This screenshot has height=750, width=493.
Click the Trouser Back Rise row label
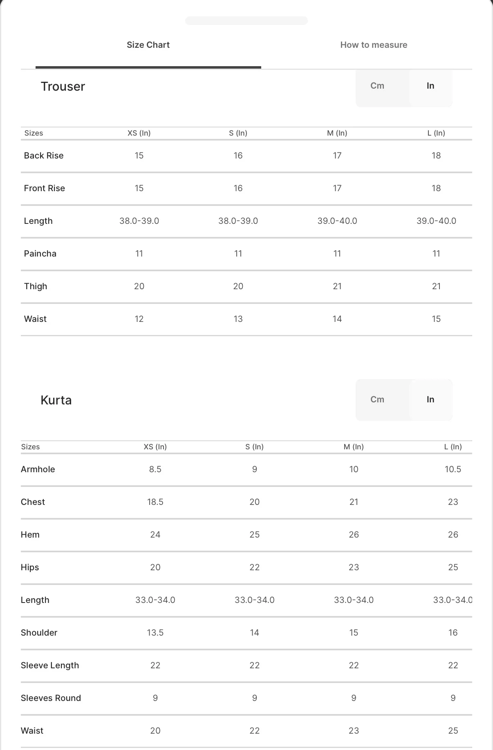(x=44, y=156)
